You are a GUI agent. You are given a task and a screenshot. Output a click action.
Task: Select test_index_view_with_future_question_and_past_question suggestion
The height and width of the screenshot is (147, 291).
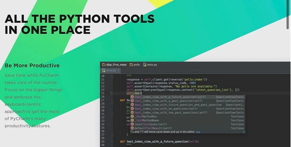187,105
